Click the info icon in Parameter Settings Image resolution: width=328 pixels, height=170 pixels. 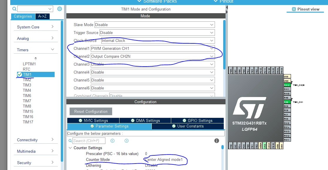[x=217, y=141]
